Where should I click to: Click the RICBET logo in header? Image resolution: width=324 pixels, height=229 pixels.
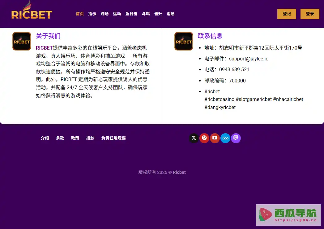(32, 10)
